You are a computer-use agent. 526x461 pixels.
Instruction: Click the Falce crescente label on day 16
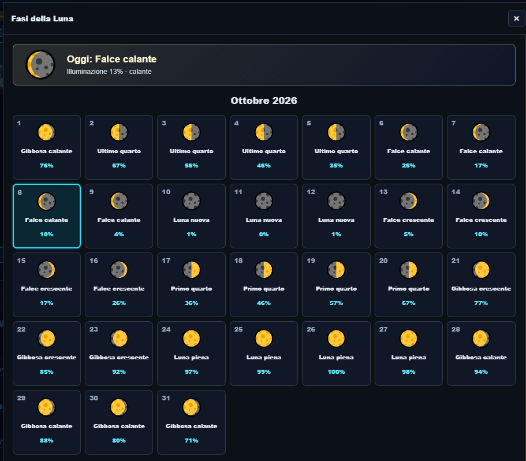[119, 288]
